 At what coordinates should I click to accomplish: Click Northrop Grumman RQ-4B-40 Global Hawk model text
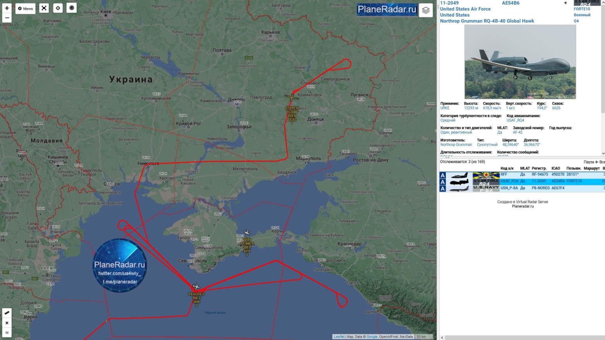coord(487,21)
